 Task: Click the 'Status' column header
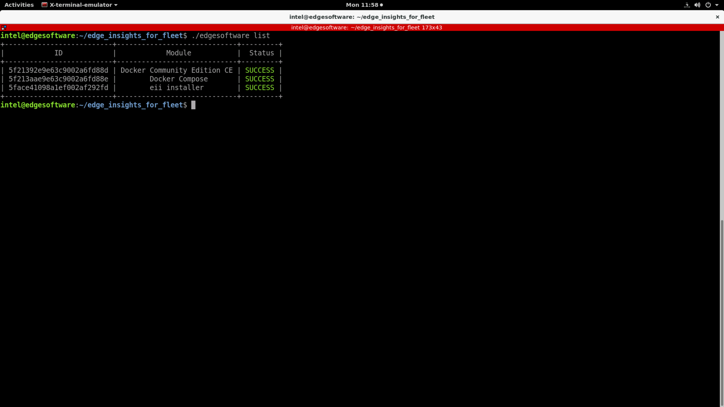pos(261,53)
